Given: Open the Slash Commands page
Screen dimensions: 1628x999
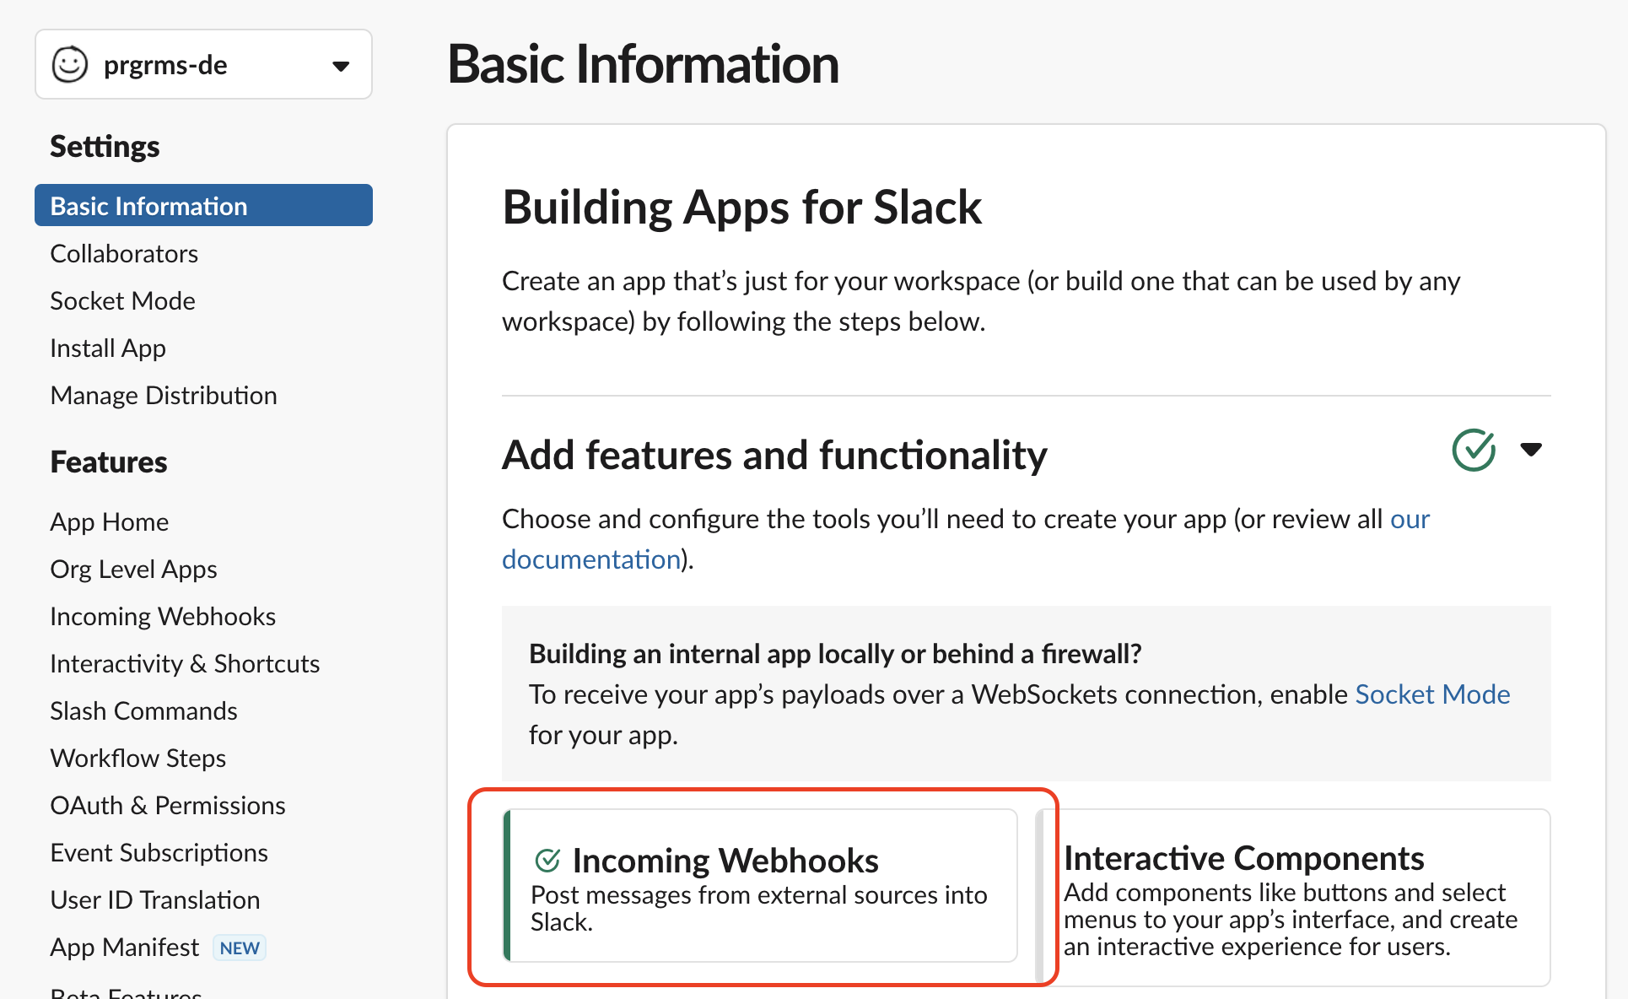Looking at the screenshot, I should pos(143,710).
